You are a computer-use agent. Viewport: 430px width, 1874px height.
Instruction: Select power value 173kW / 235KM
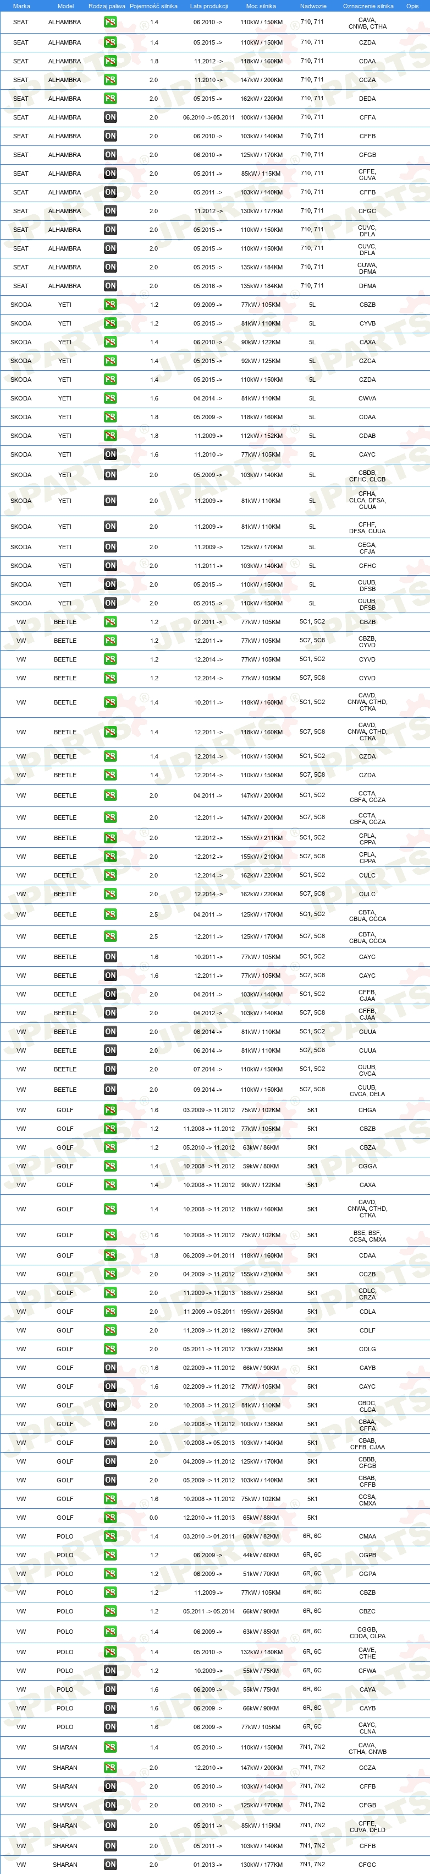[x=262, y=1350]
